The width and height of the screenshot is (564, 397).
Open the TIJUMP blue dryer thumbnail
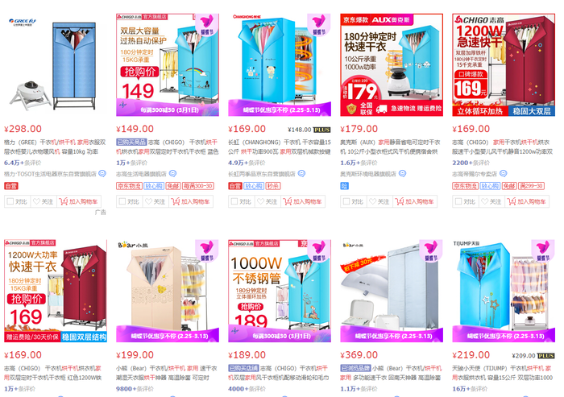pyautogui.click(x=504, y=291)
